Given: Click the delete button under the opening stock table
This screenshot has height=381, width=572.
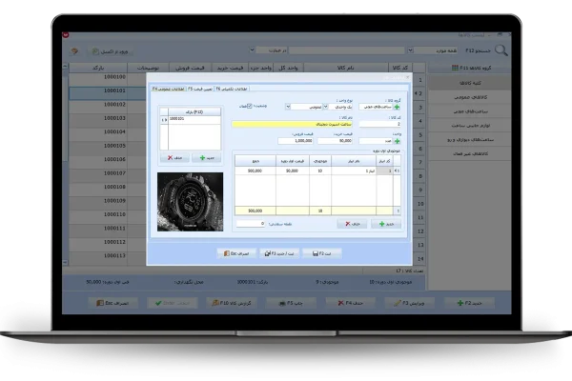Looking at the screenshot, I should (352, 224).
